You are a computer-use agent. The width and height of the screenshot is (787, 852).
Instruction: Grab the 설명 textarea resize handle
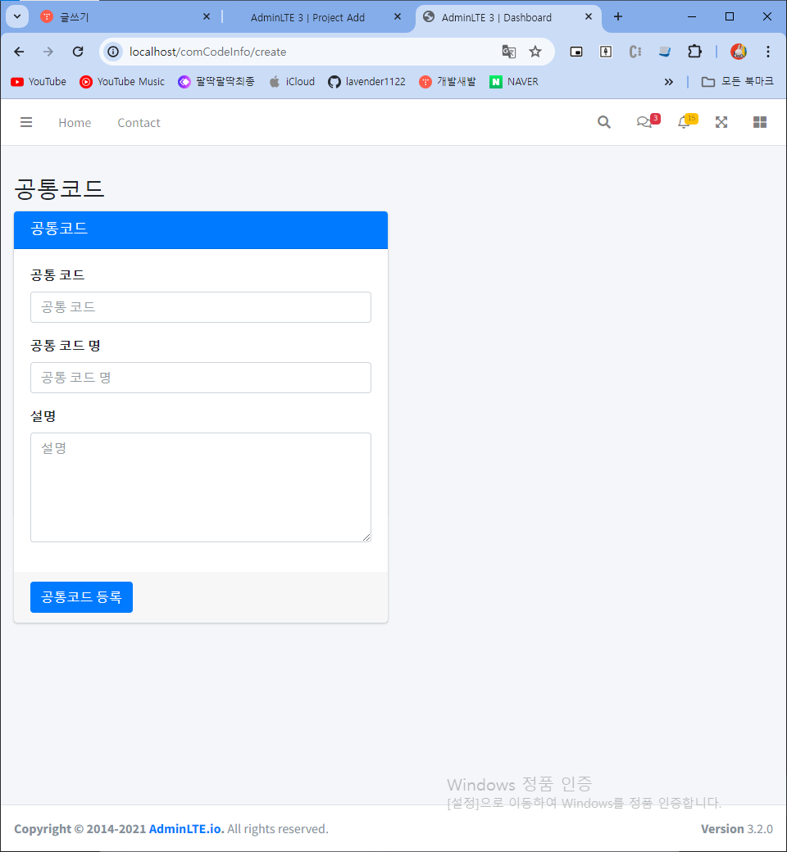coord(366,537)
